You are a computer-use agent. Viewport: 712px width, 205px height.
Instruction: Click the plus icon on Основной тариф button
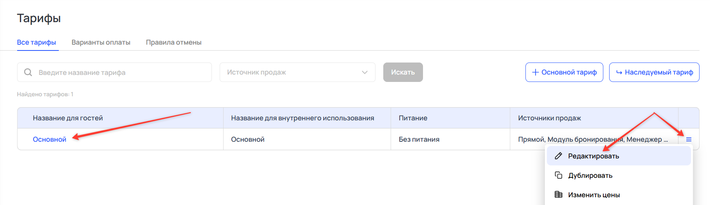(x=535, y=72)
